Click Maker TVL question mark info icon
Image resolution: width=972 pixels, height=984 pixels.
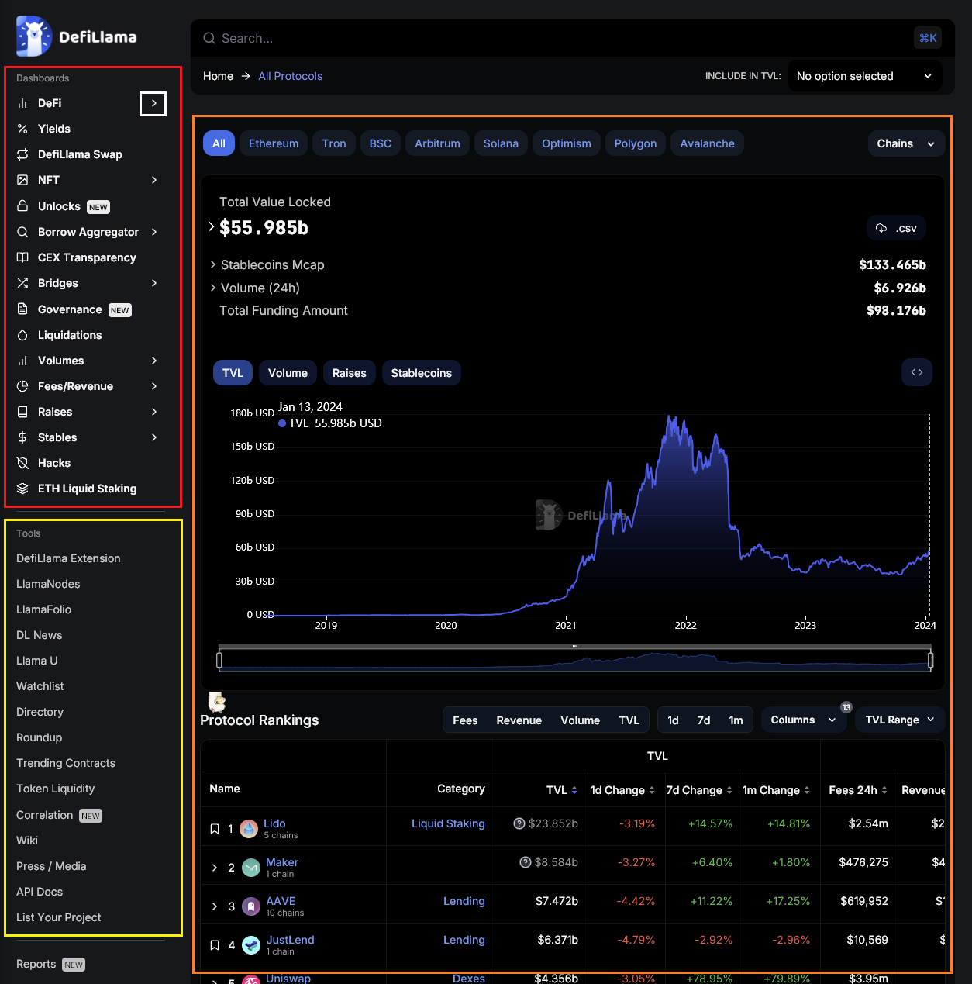tap(526, 862)
